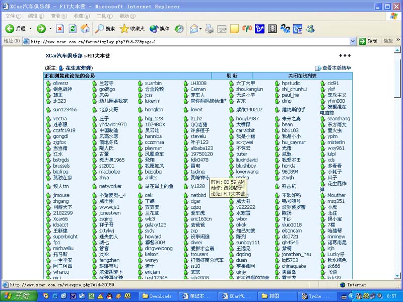The width and height of the screenshot is (403, 302).
Task: Switch to the 笔记本 taskbar window
Action: pos(198,296)
